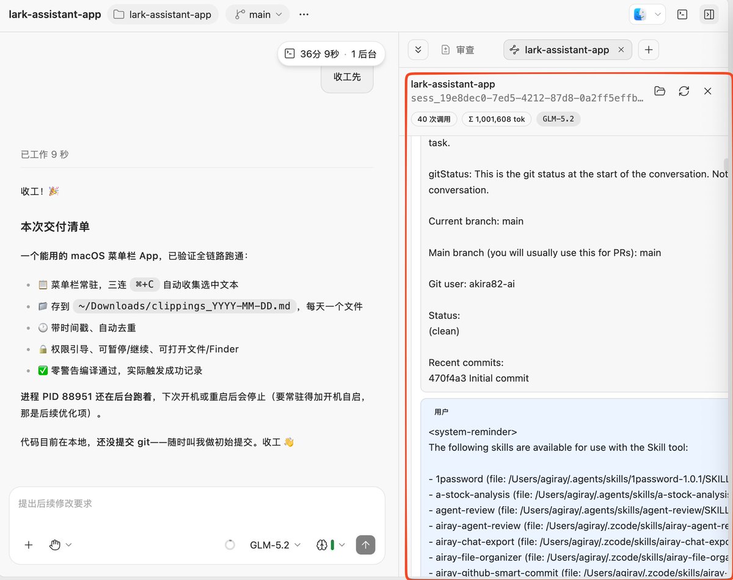Toggle the right sidebar panel icon
The image size is (733, 580).
(709, 15)
